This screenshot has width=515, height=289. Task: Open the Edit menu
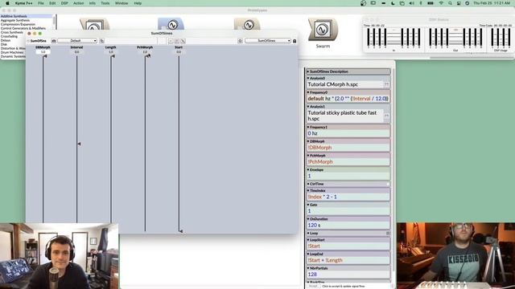(x=52, y=3)
